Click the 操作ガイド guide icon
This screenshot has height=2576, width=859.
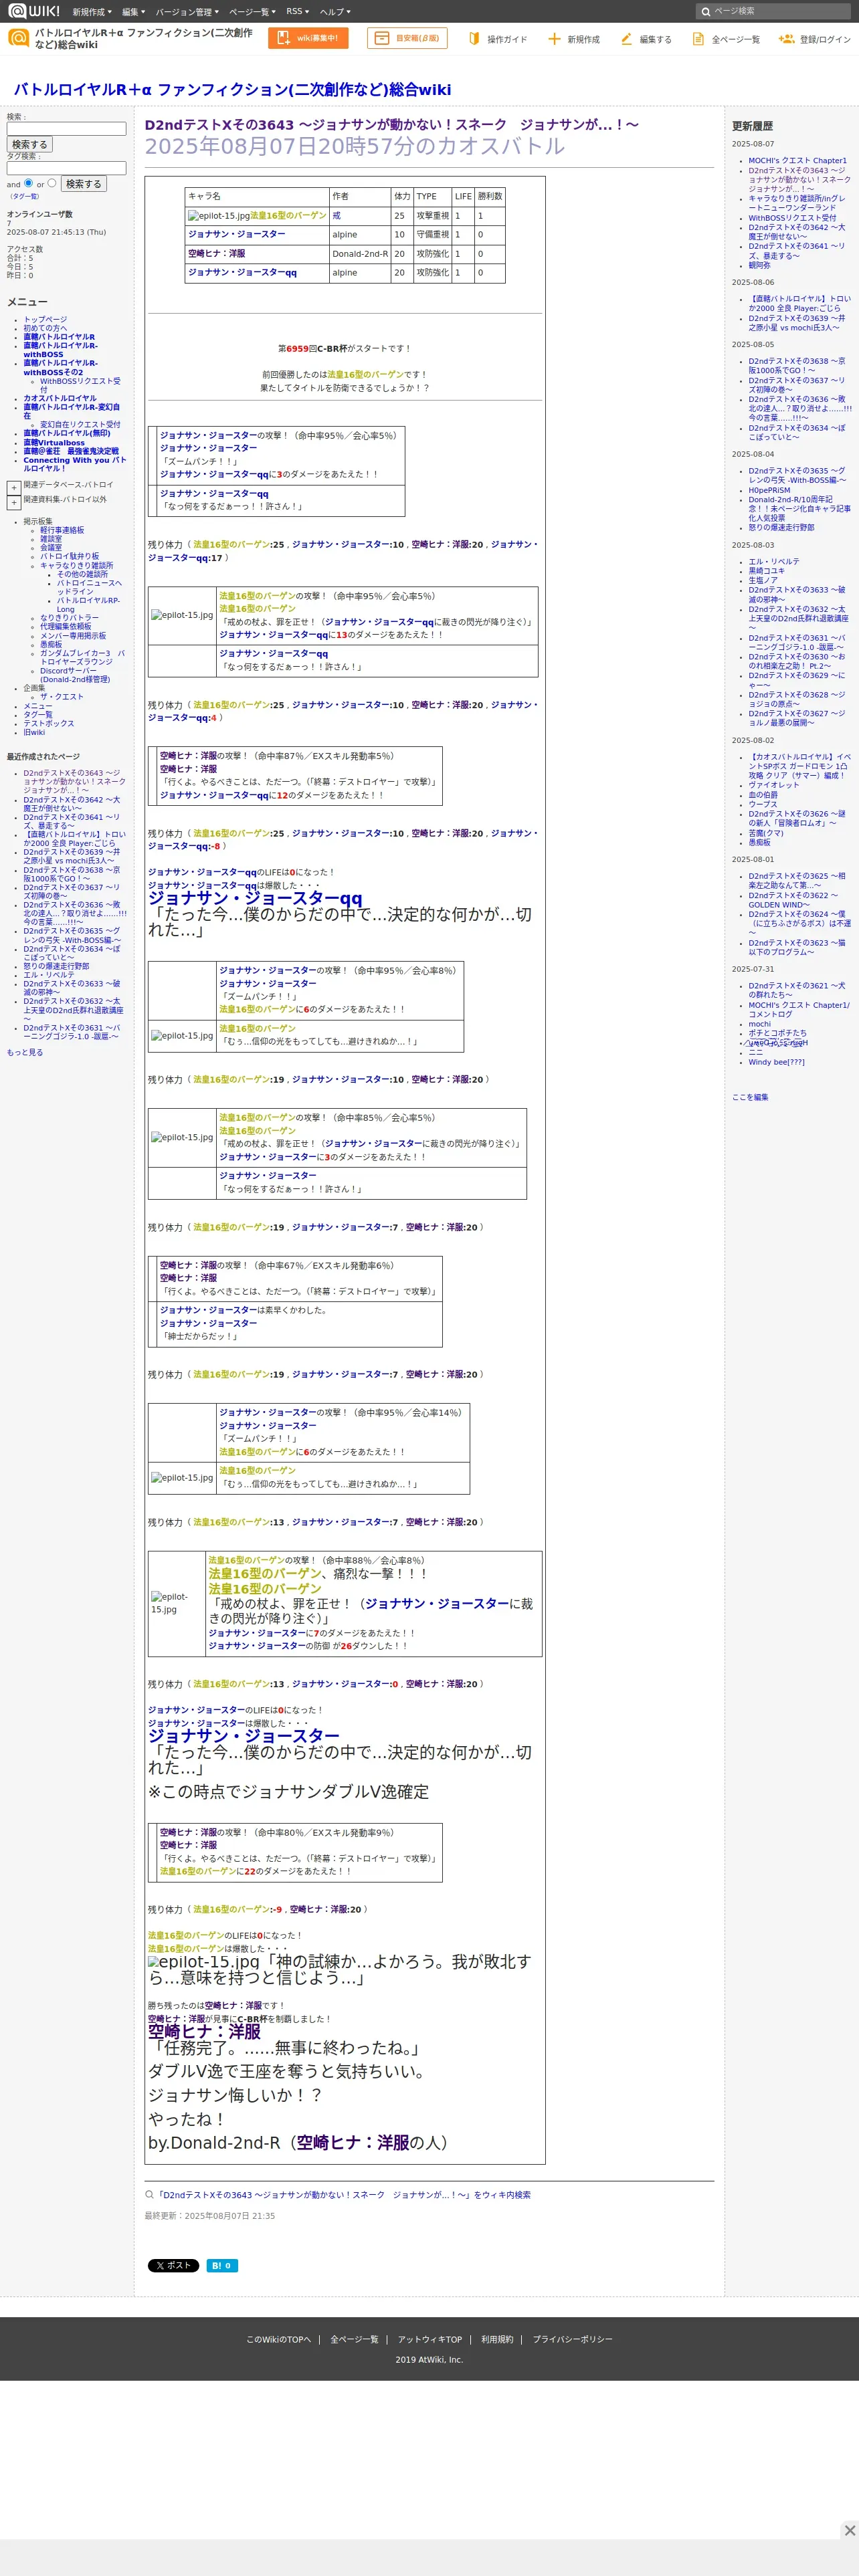point(475,39)
